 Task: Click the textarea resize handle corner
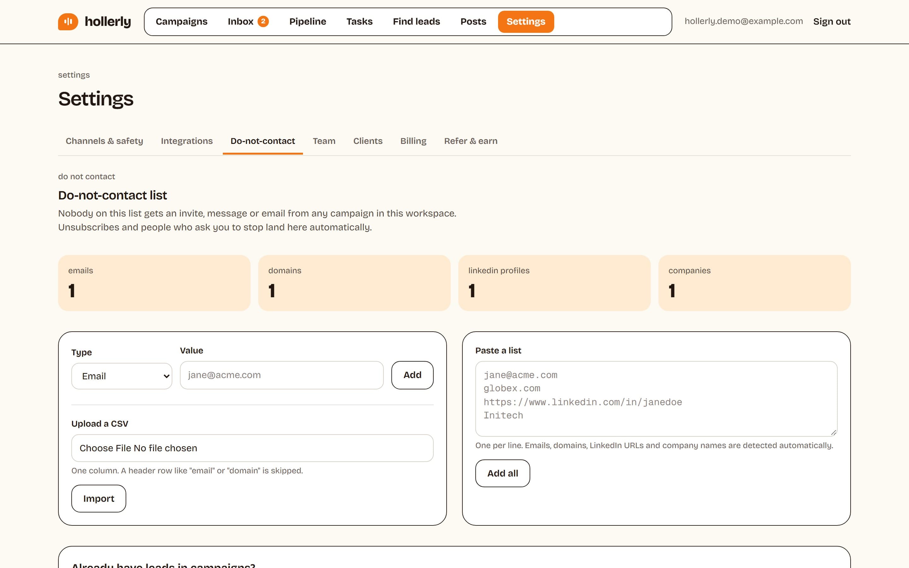[834, 432]
